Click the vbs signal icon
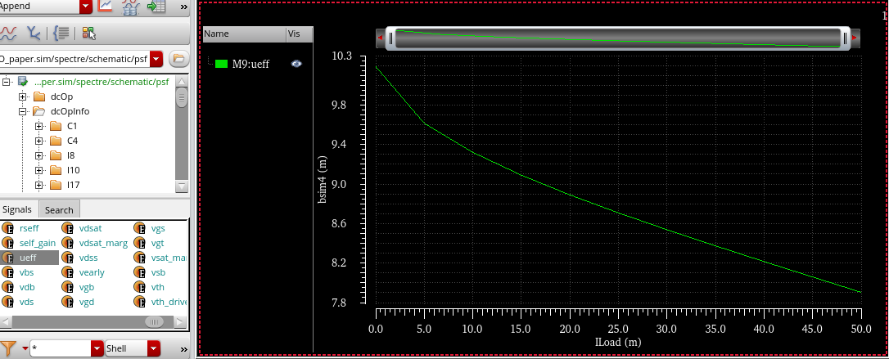Screen dimensions: 889x359 [8, 272]
